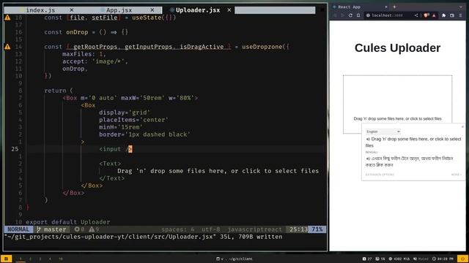Viewport: 469px width, 263px height.
Task: Click the utf-8 encoding label
Action: coord(210,229)
